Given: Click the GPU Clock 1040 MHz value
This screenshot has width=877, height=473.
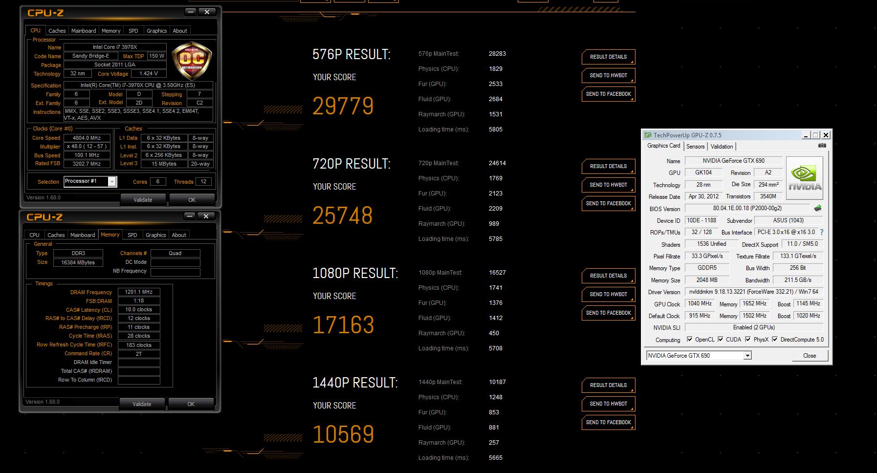Looking at the screenshot, I should tap(700, 303).
